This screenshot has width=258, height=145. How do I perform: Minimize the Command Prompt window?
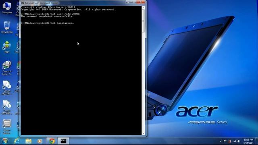[128, 2]
